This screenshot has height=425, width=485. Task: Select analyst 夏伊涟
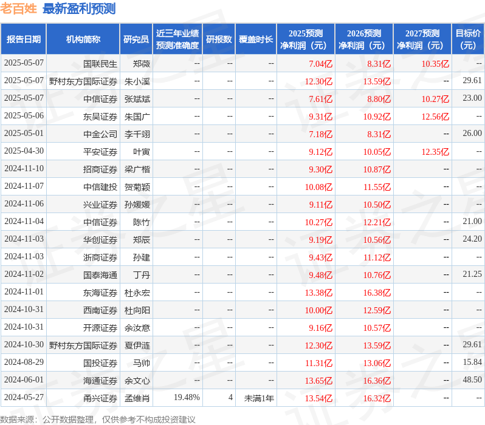coord(137,346)
